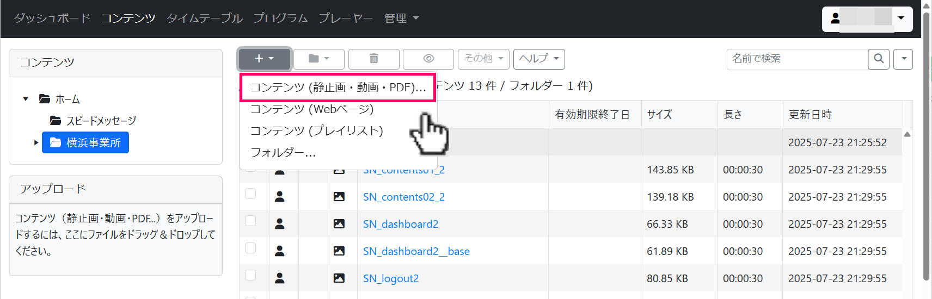
Task: Click the plus add-content button
Action: click(x=265, y=59)
